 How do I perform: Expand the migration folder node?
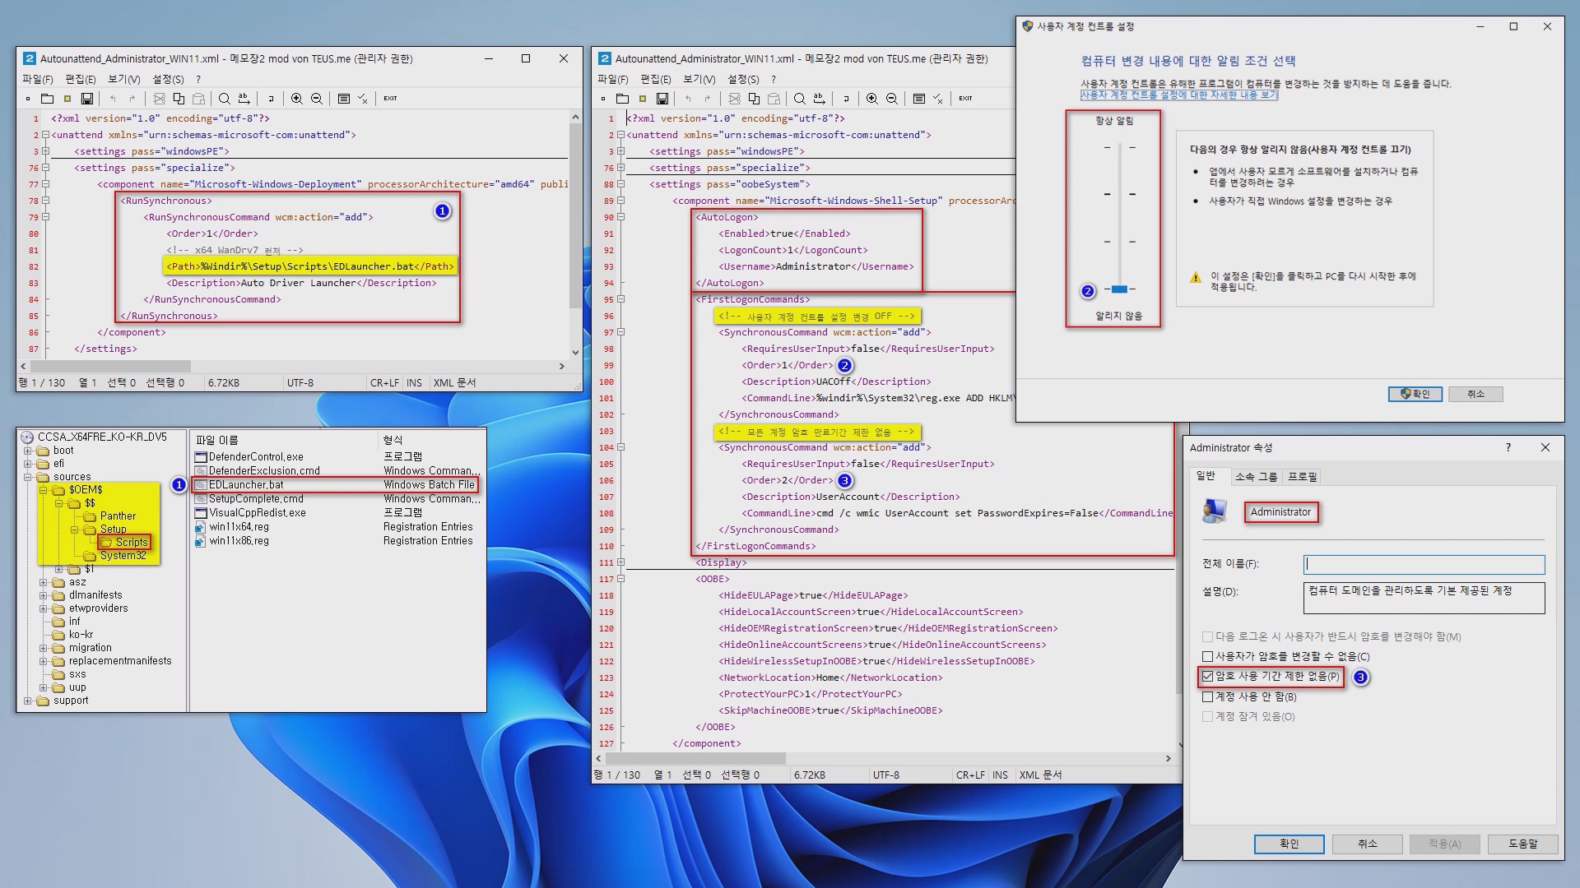click(x=44, y=648)
